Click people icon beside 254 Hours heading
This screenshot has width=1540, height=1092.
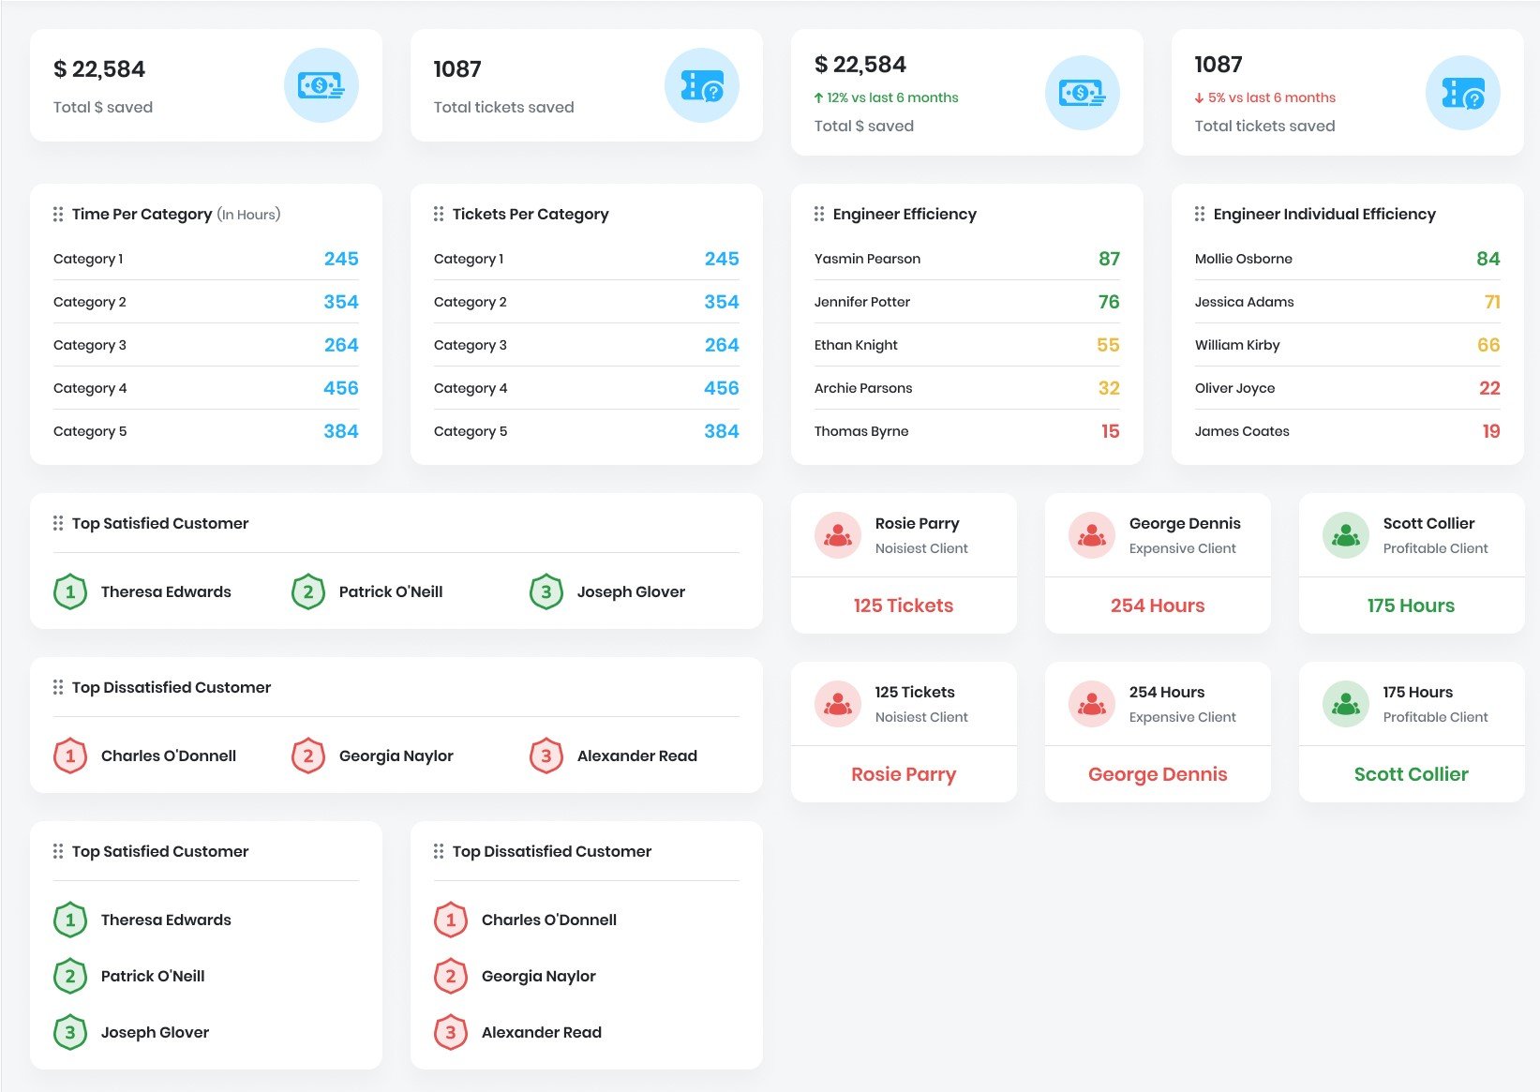pos(1092,704)
